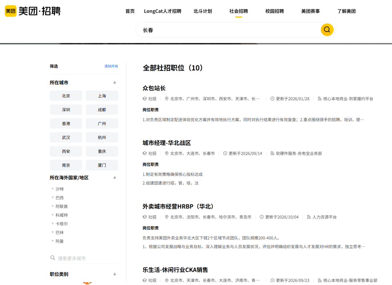Screen dimensions: 392x285
Task: Collapse the 所在城市 filter section
Action: (115, 82)
